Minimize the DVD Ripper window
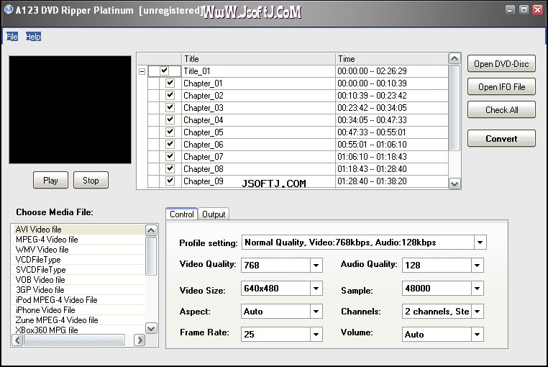The image size is (548, 367). 511,10
